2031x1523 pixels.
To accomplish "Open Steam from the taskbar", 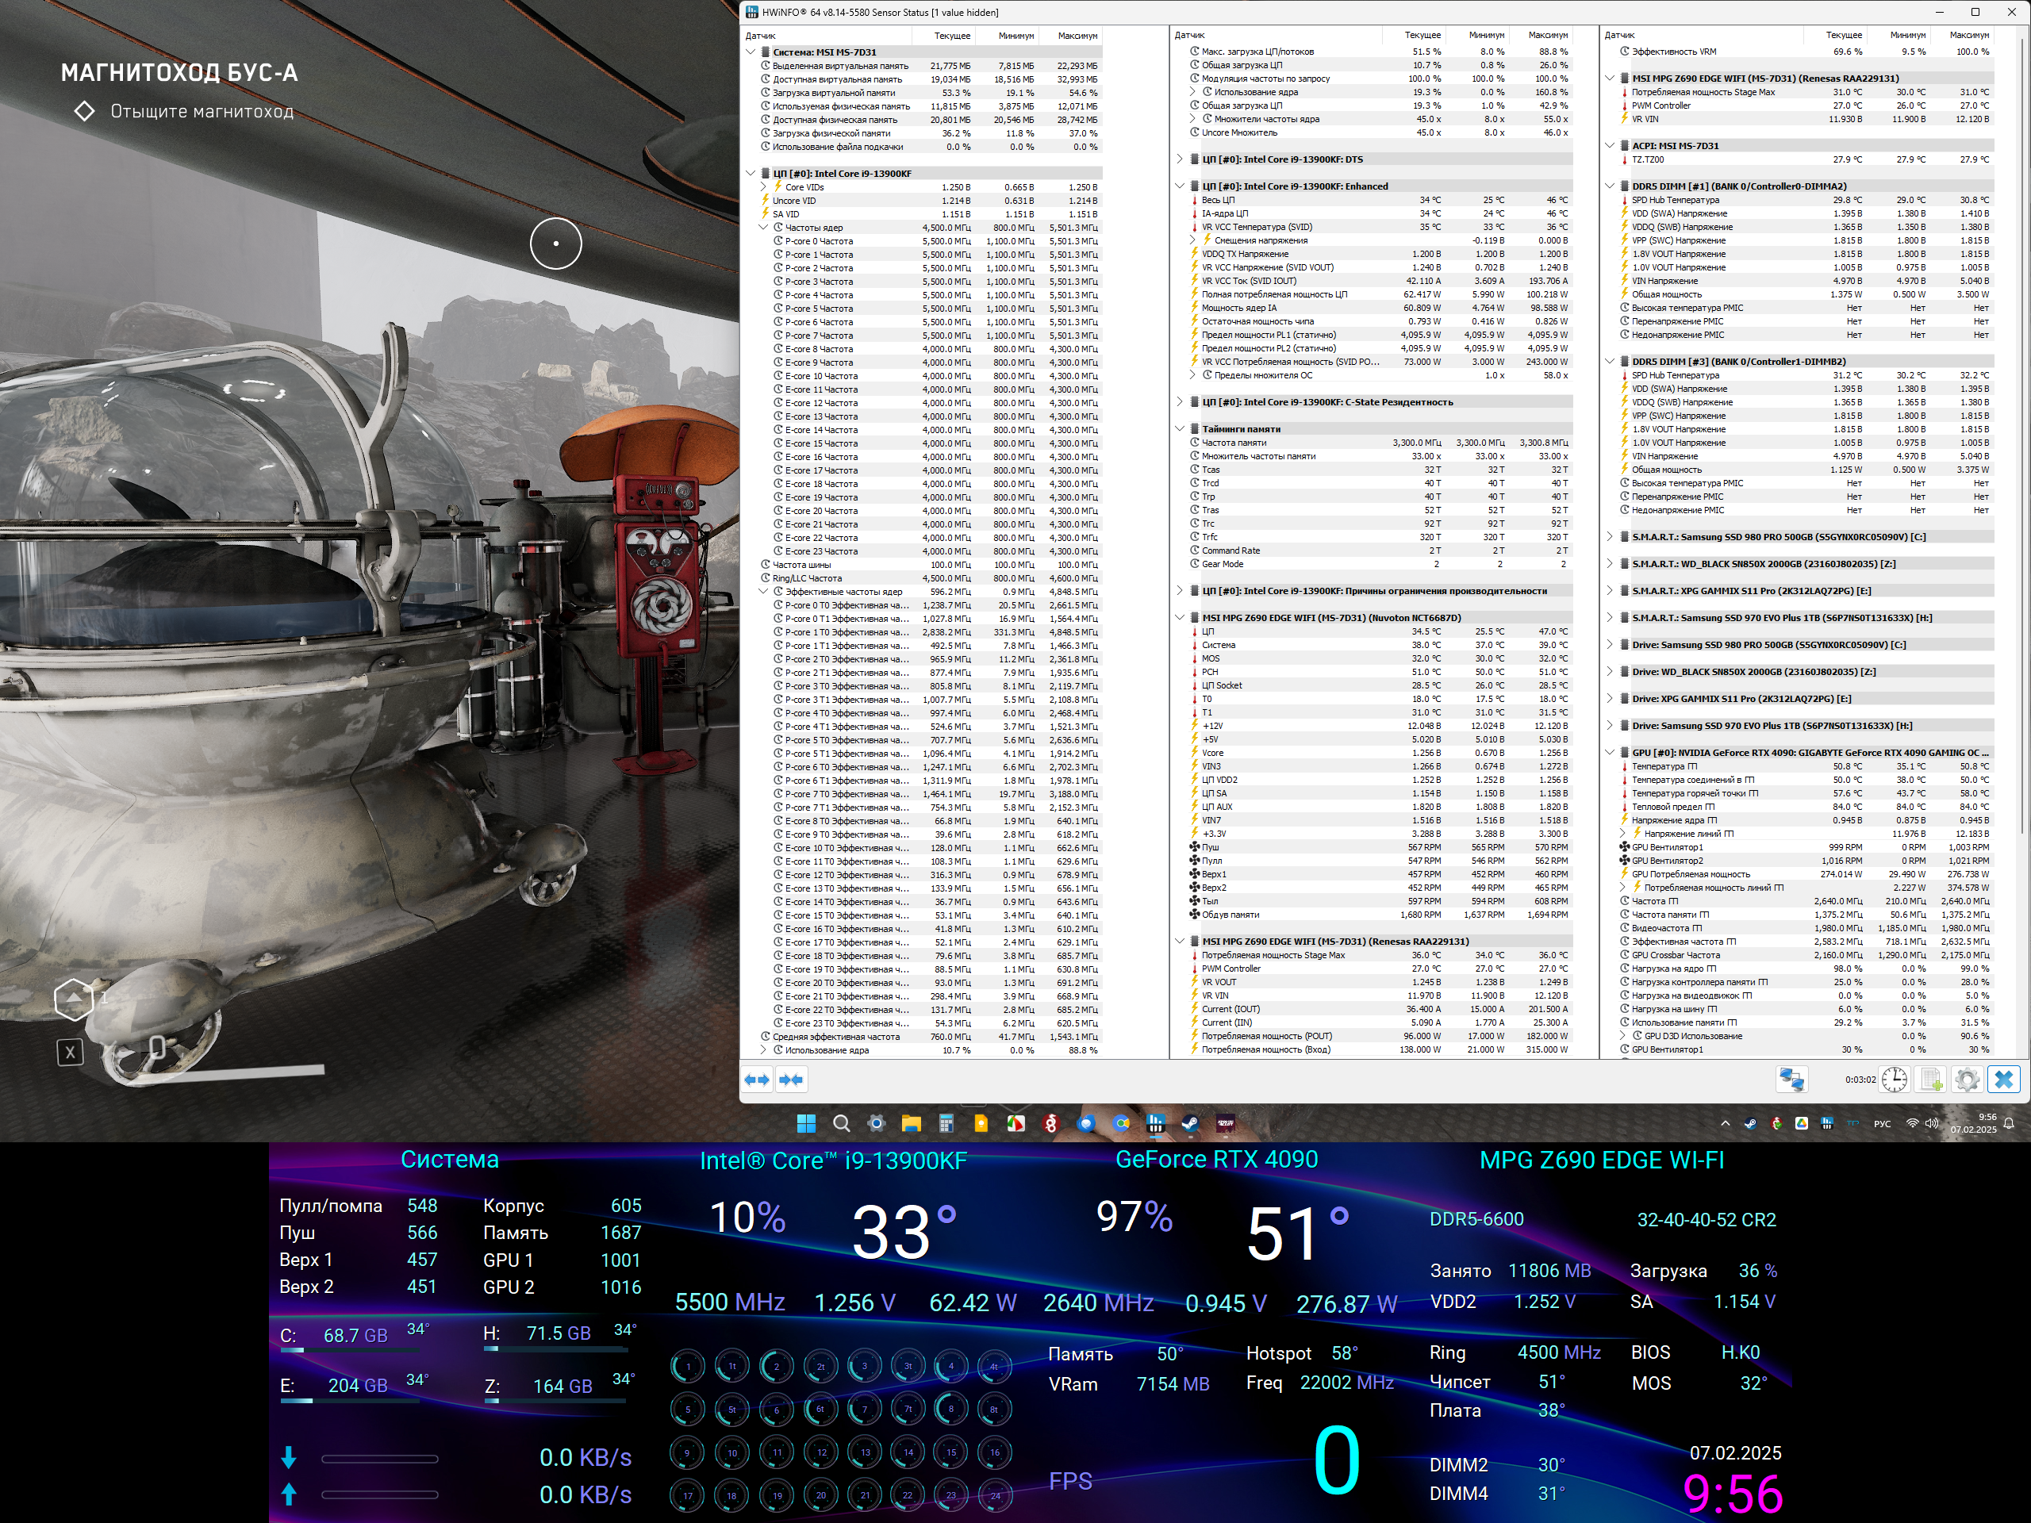I will [x=1190, y=1124].
